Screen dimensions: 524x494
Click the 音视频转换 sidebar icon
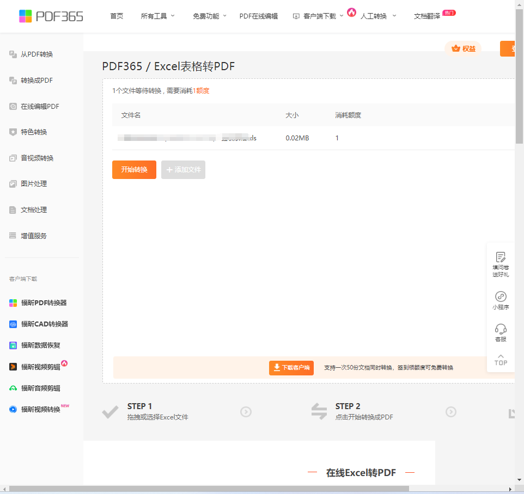pyautogui.click(x=13, y=158)
